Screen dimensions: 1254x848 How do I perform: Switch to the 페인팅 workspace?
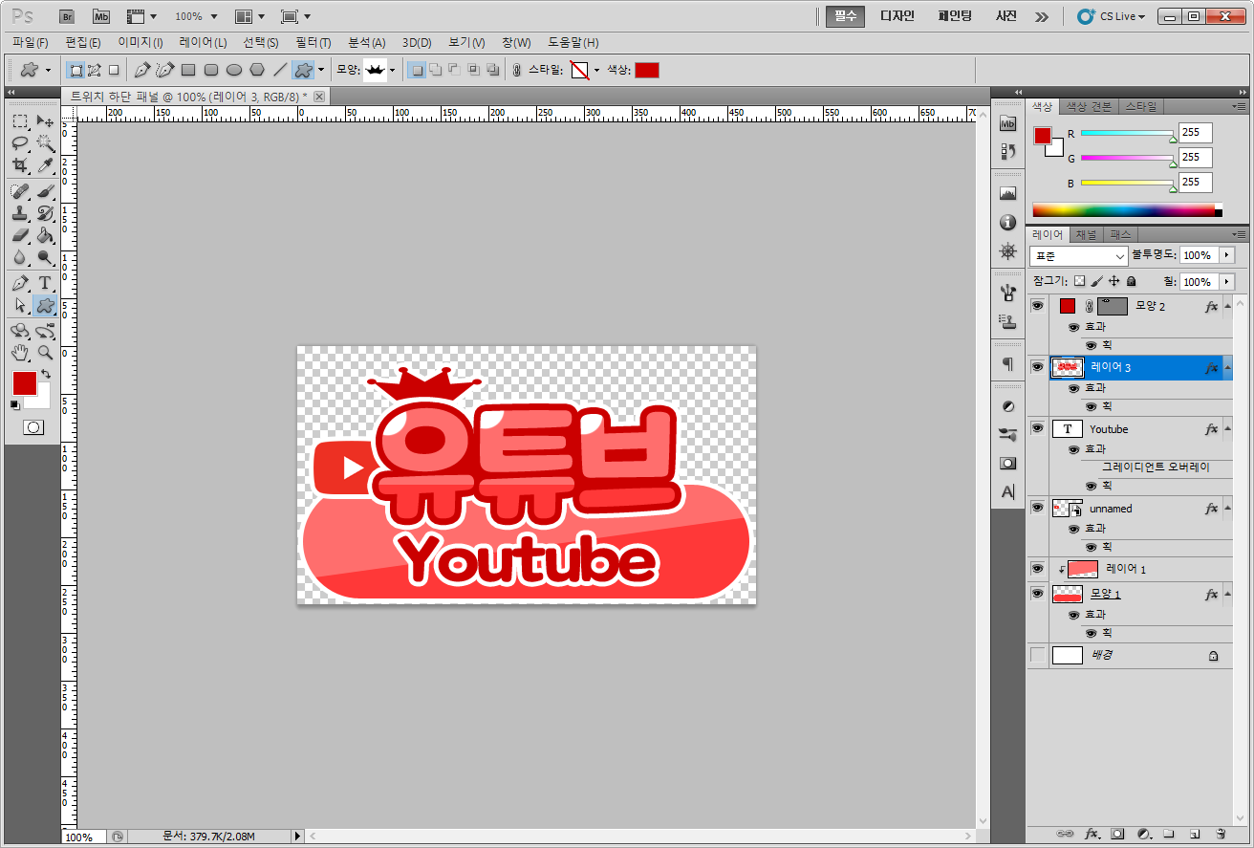point(955,16)
